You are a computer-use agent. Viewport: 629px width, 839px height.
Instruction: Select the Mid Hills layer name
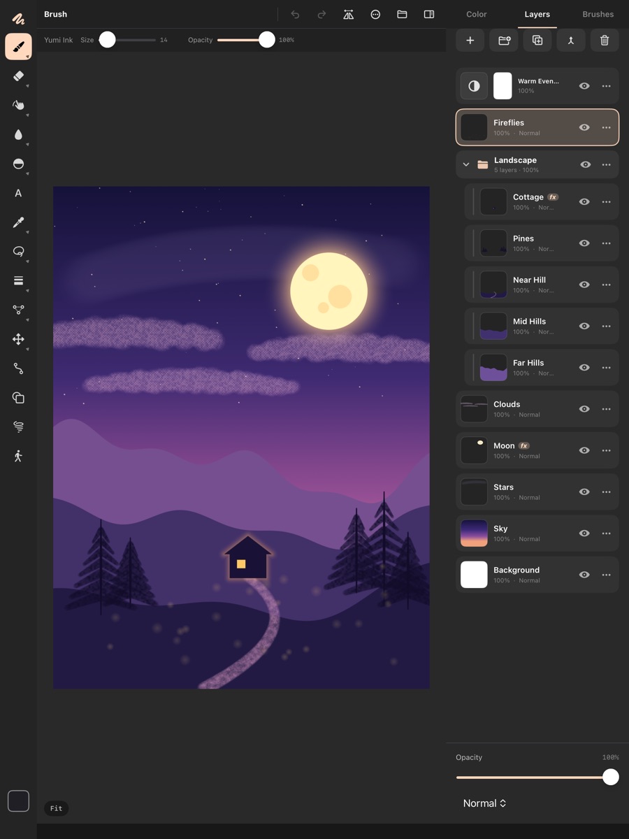pos(529,322)
